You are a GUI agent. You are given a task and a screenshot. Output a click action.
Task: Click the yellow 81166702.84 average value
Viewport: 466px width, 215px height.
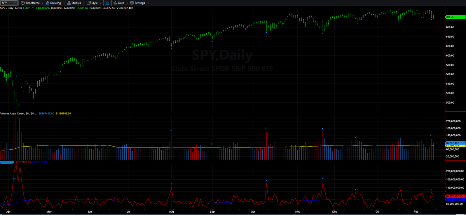[x=63, y=113]
